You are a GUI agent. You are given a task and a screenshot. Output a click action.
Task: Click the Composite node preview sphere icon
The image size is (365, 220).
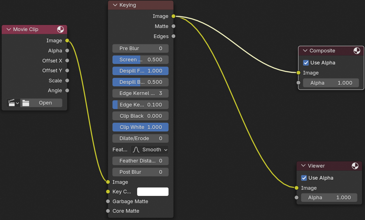(357, 51)
